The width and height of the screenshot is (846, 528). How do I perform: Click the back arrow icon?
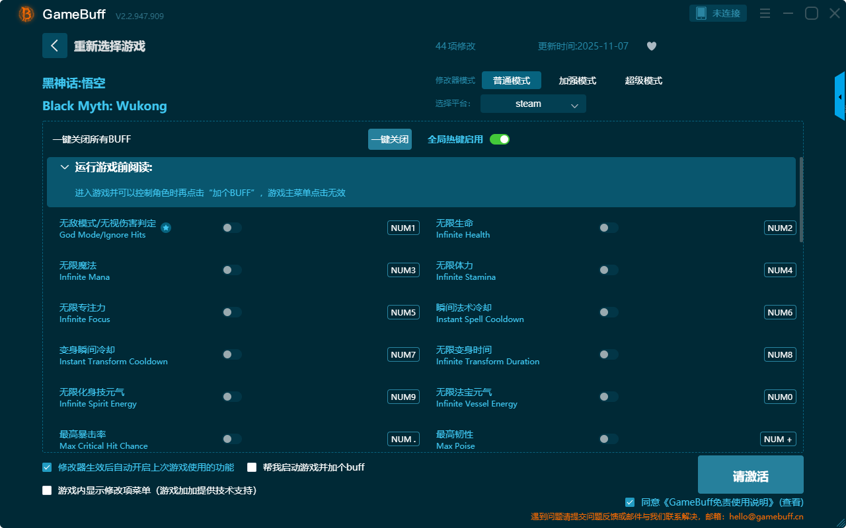[x=55, y=46]
